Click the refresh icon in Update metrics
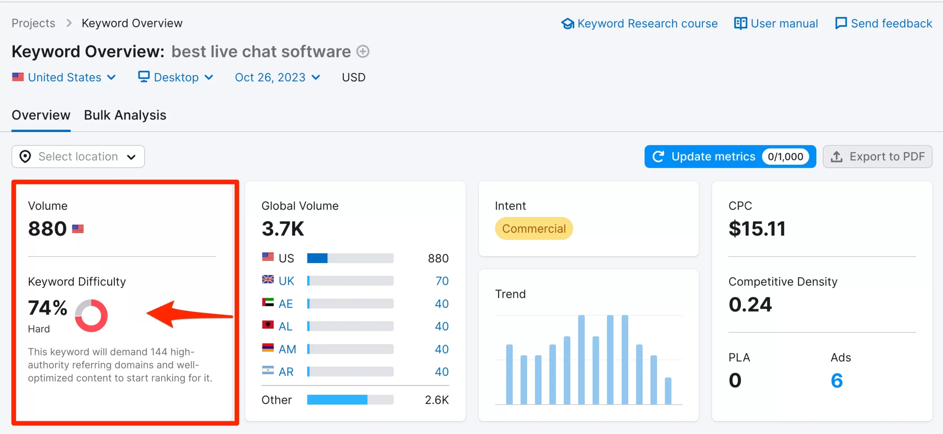 click(658, 157)
